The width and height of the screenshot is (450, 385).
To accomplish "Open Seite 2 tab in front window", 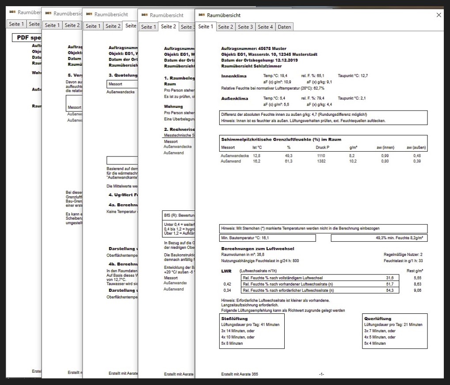I will click(x=225, y=27).
